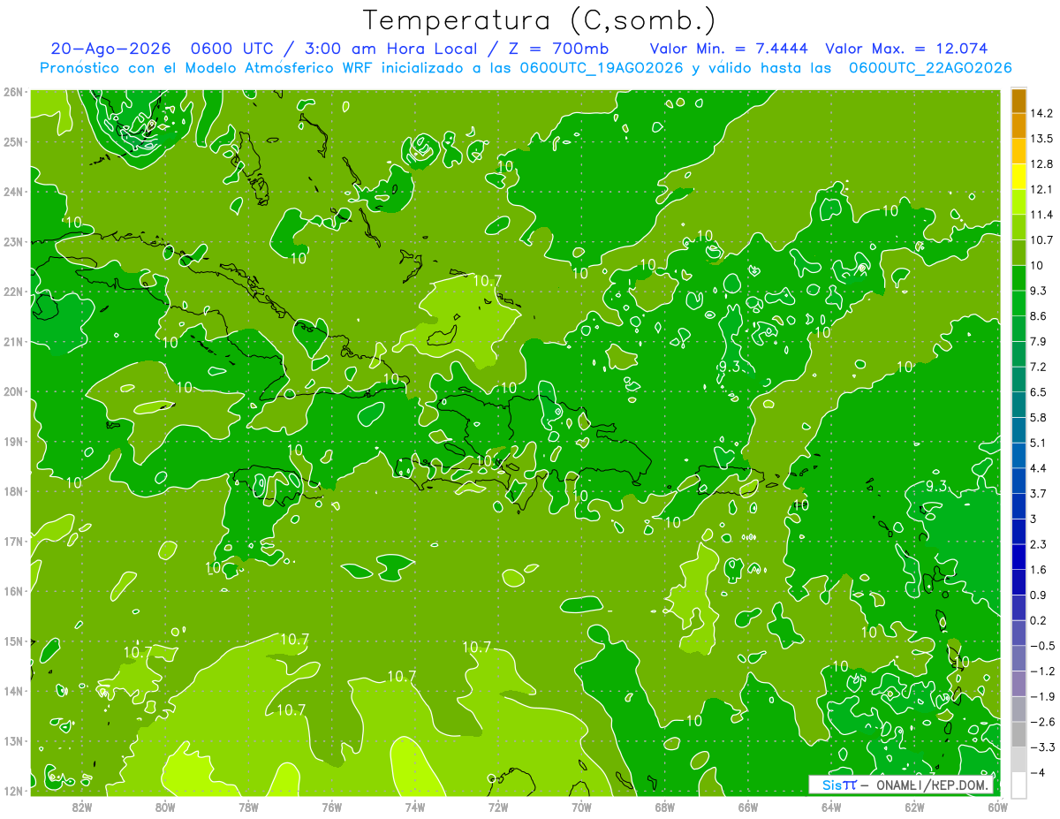Viewport: 1060px width, 819px height.
Task: Click the 20N latitude axis label
Action: coord(13,391)
